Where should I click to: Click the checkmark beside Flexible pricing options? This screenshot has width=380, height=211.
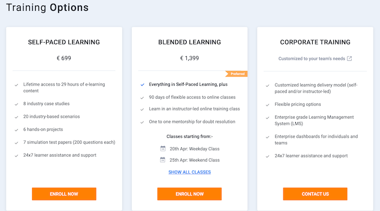pos(268,105)
